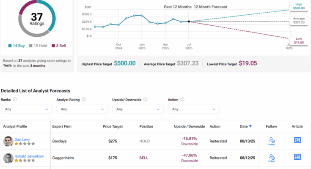311x169 pixels.
Task: Click the Position column header
Action: tap(146, 126)
